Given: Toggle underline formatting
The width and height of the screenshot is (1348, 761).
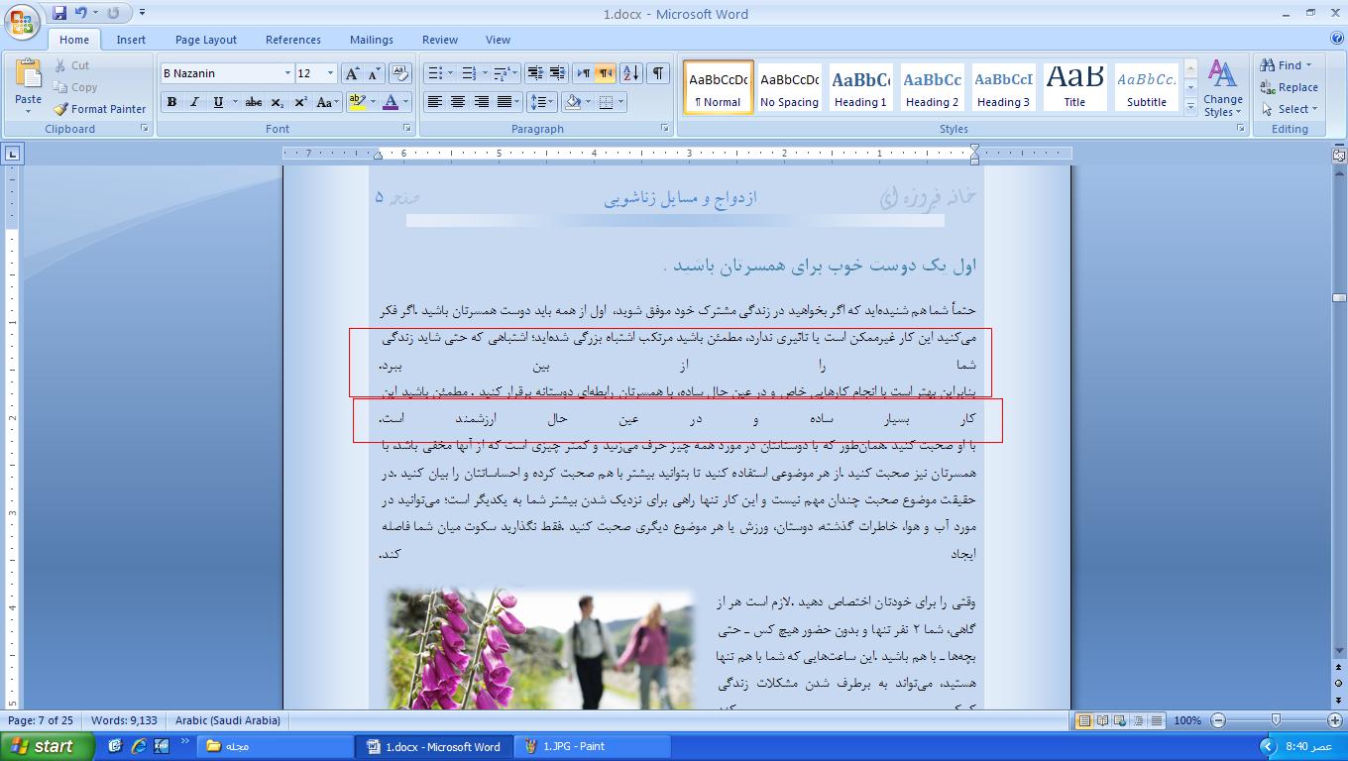Looking at the screenshot, I should click(217, 102).
